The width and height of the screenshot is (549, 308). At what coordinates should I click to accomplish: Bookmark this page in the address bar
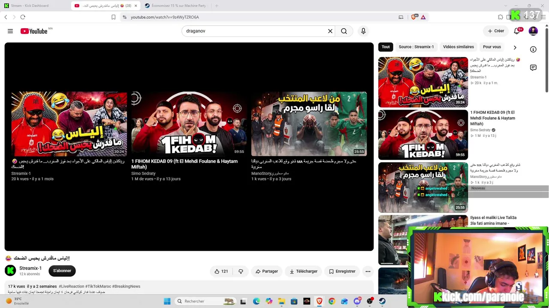tap(113, 17)
